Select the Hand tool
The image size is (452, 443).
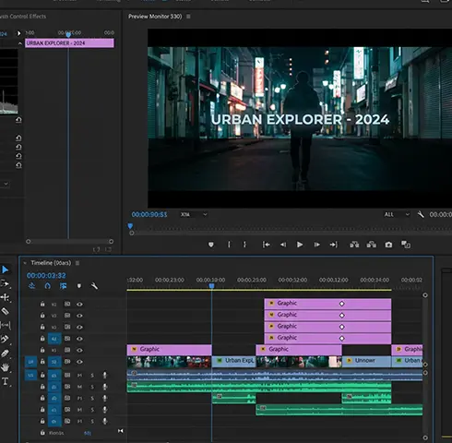5,367
